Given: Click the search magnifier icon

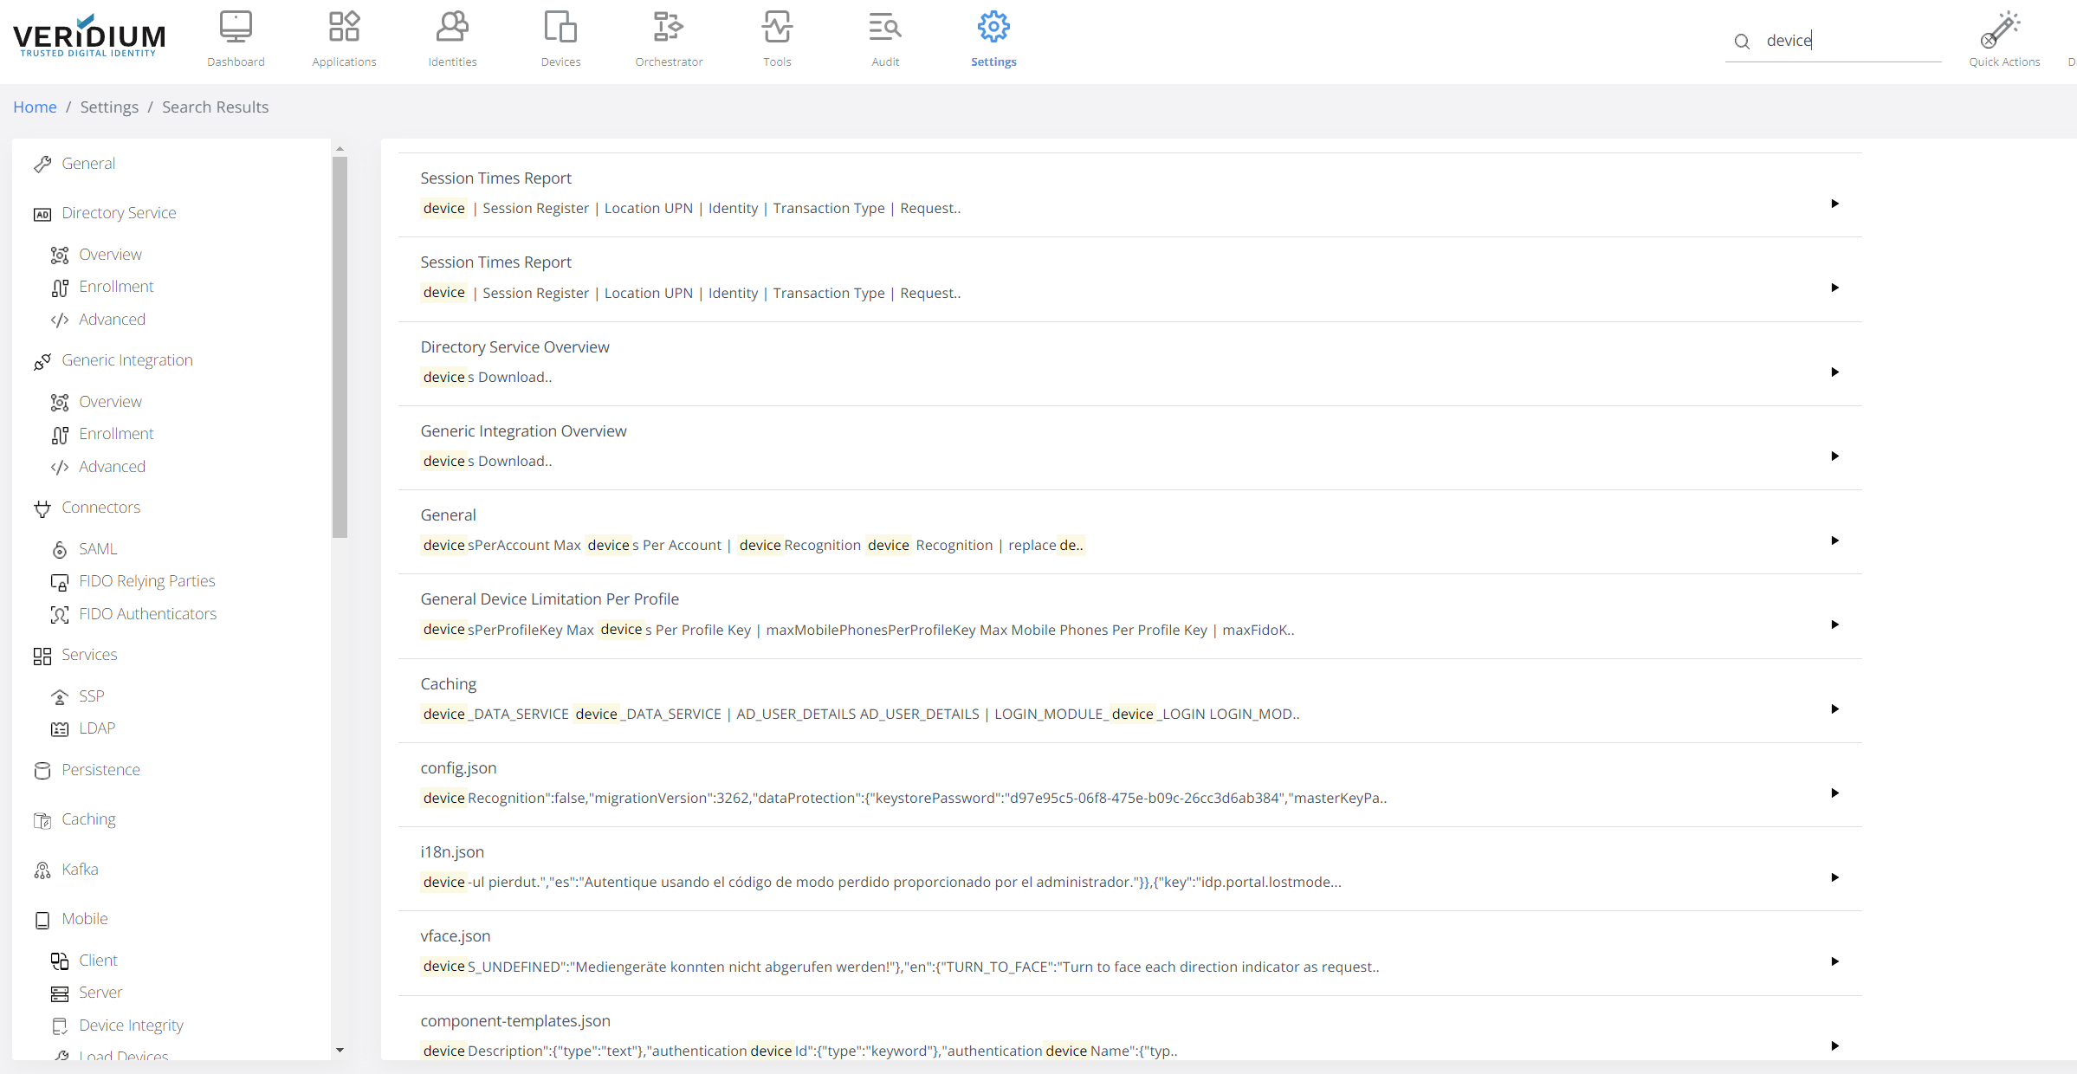Looking at the screenshot, I should (1742, 41).
